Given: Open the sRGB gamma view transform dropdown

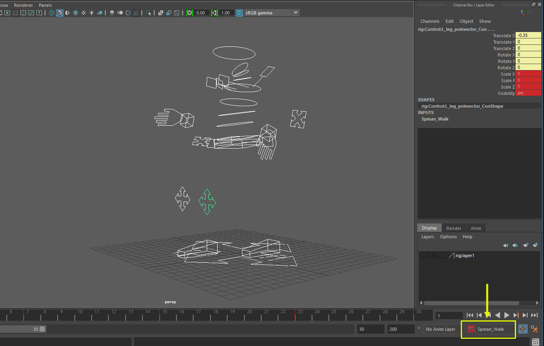Looking at the screenshot, I should [x=296, y=13].
